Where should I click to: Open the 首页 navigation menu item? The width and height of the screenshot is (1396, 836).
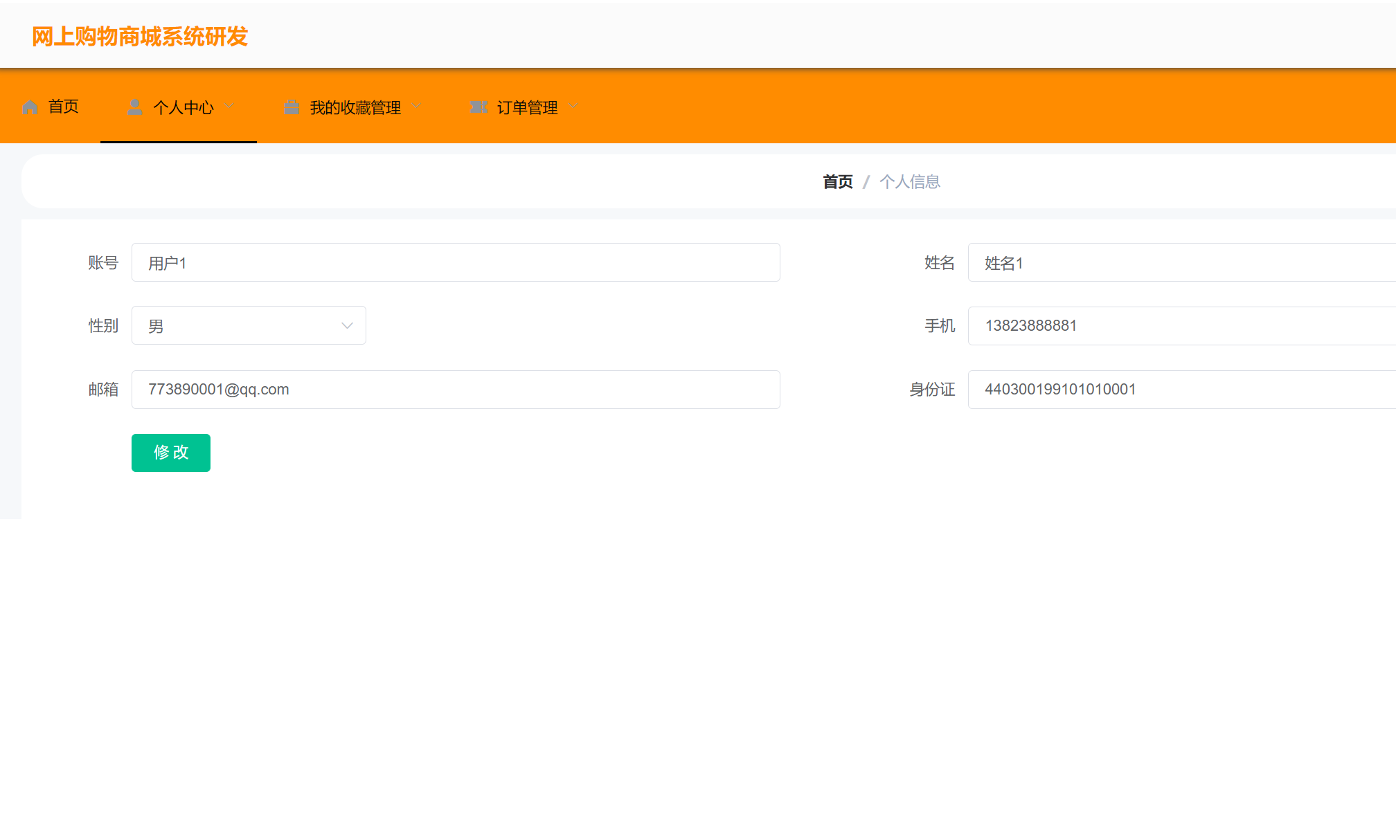click(63, 107)
